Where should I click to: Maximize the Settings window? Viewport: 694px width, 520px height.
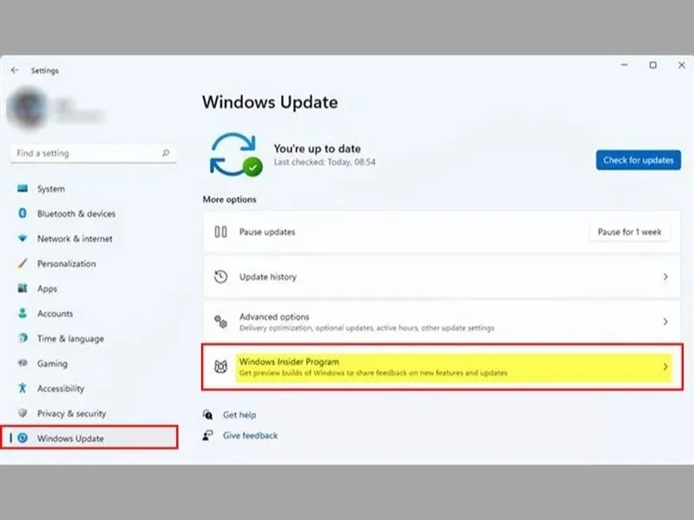point(653,65)
